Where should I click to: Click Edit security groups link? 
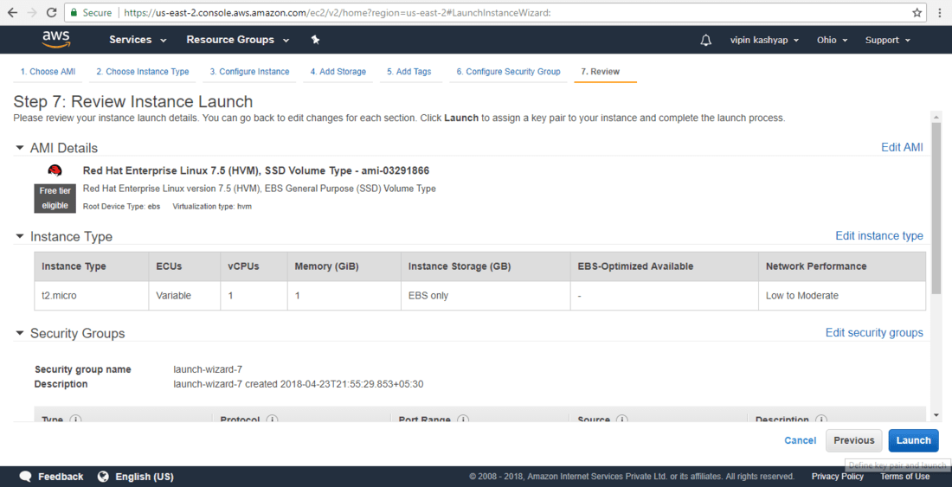[x=874, y=333]
